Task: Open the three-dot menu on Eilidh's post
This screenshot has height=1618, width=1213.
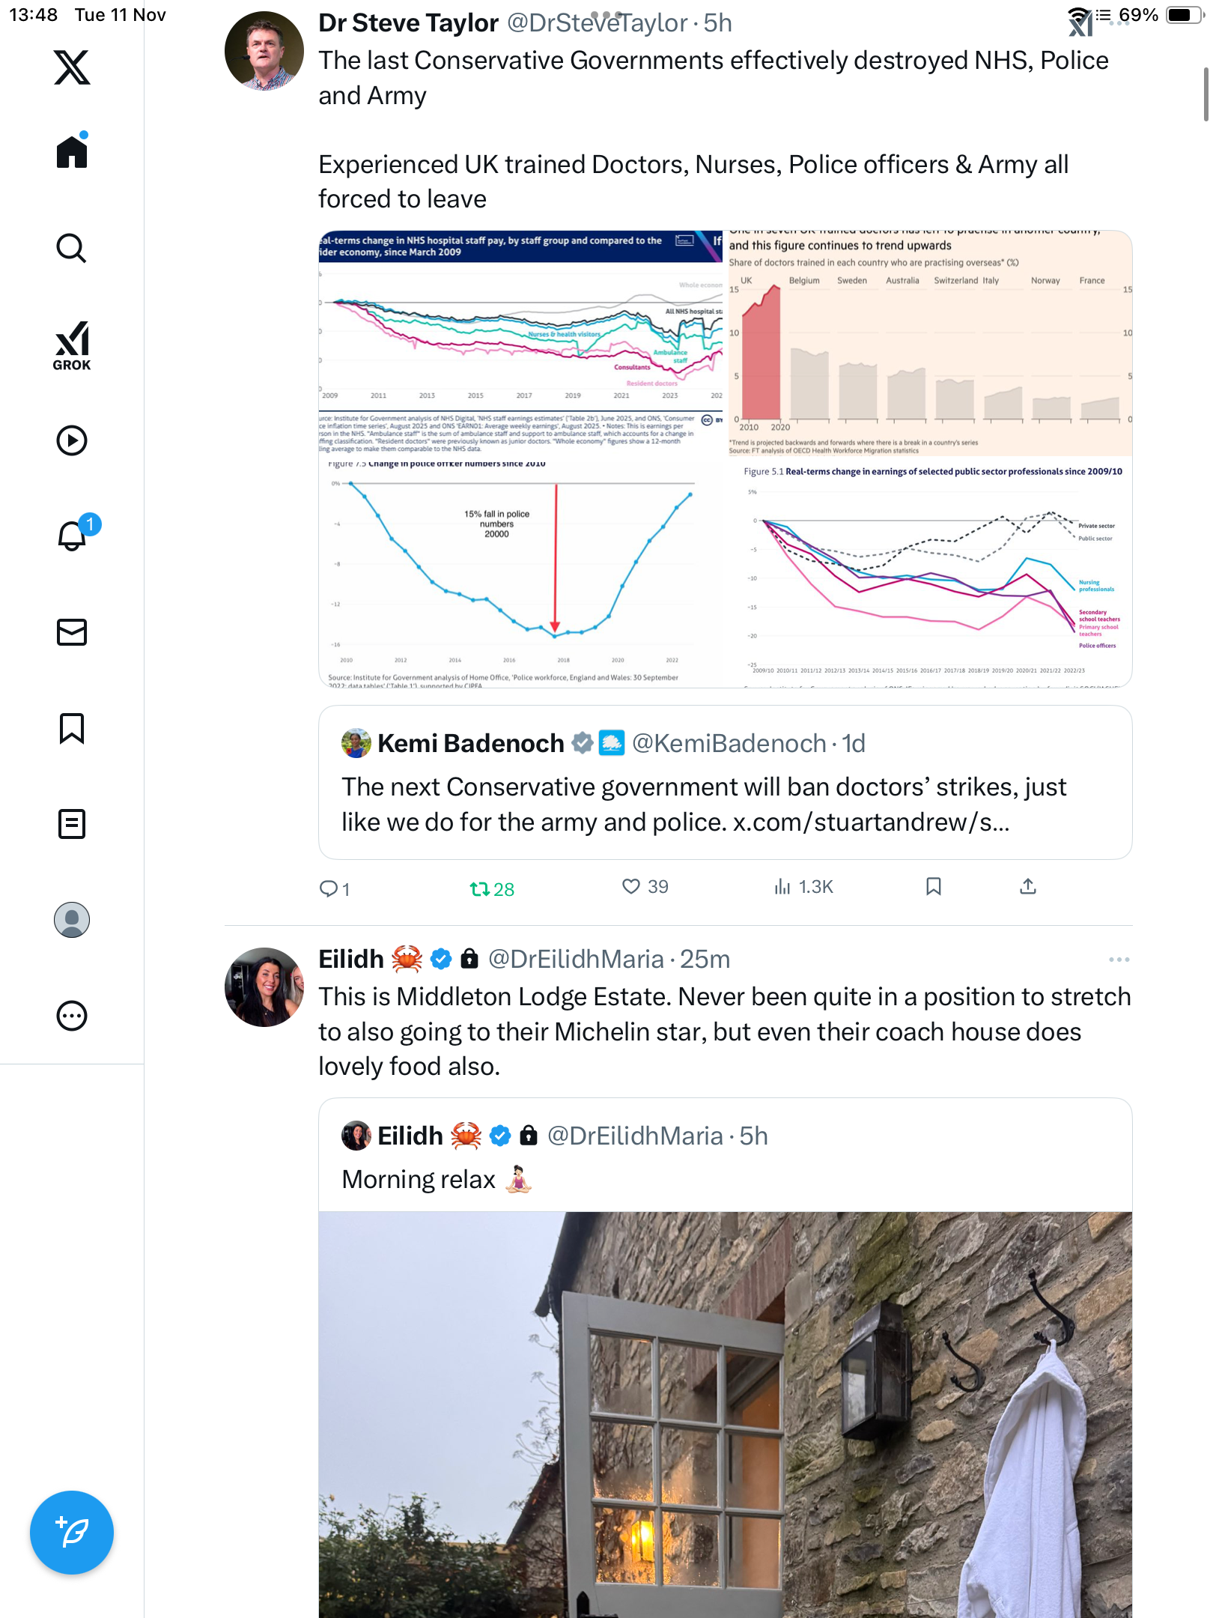Action: [1119, 960]
